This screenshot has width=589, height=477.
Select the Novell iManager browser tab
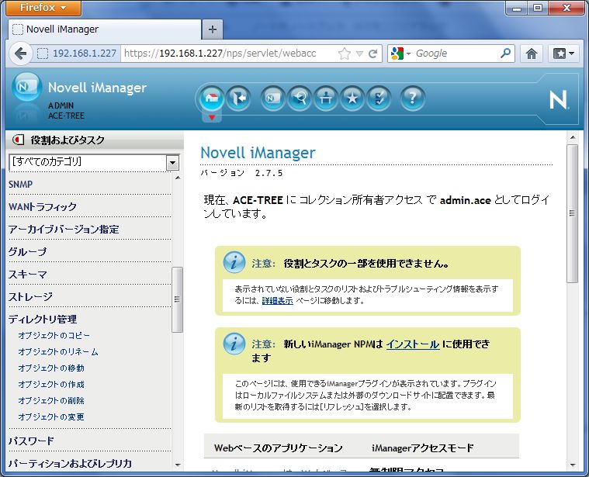tap(104, 29)
